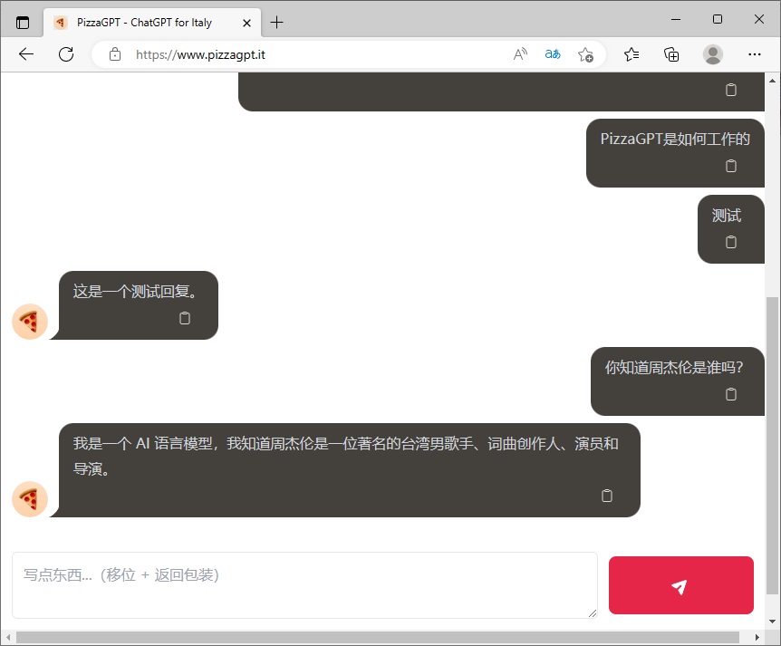Image resolution: width=781 pixels, height=646 pixels.
Task: Copy the partially visible top message
Action: tap(730, 90)
